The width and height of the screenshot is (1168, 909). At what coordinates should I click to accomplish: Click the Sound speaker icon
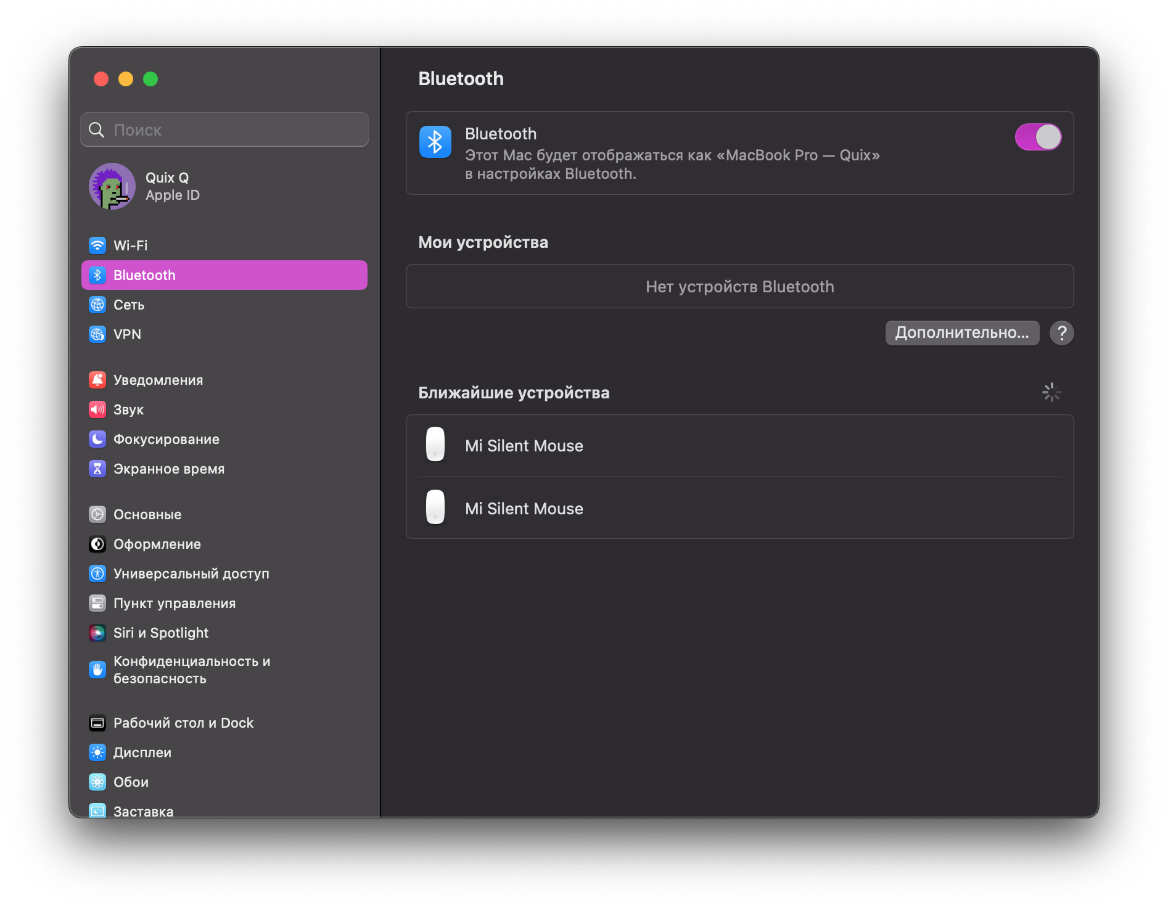[97, 409]
